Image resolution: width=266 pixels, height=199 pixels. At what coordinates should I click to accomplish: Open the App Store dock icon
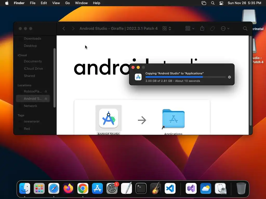coord(97,188)
